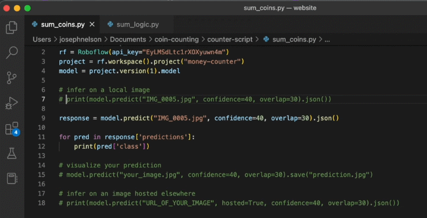Open the Testing flask view
This screenshot has width=427, height=218.
click(x=12, y=153)
